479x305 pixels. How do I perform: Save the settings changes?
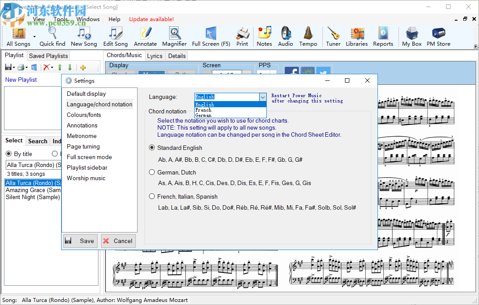tap(80, 241)
